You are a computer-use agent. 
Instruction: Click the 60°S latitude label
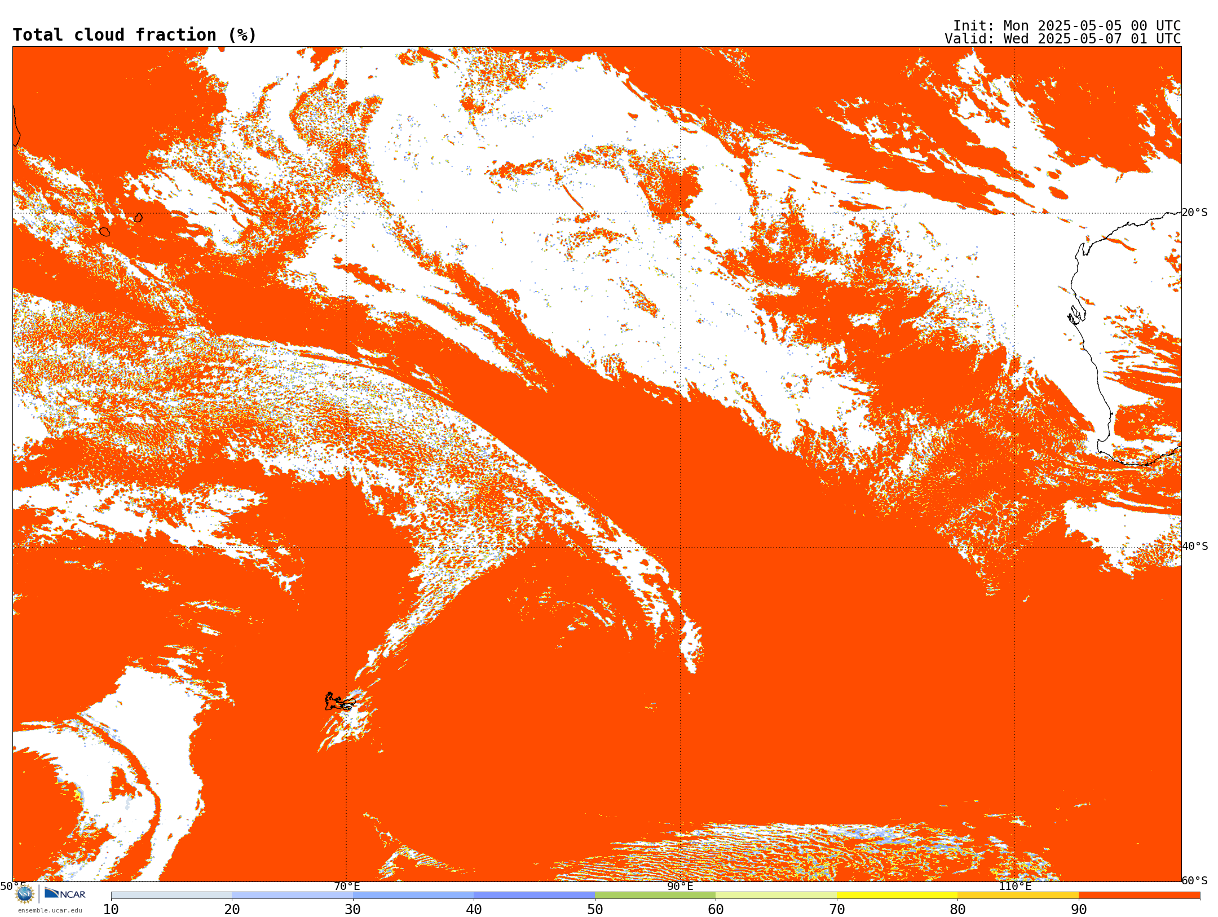[x=1195, y=880]
